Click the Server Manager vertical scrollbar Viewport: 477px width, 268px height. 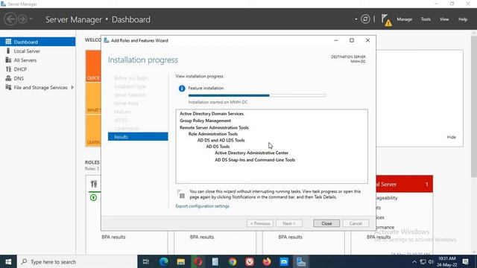pos(474,106)
